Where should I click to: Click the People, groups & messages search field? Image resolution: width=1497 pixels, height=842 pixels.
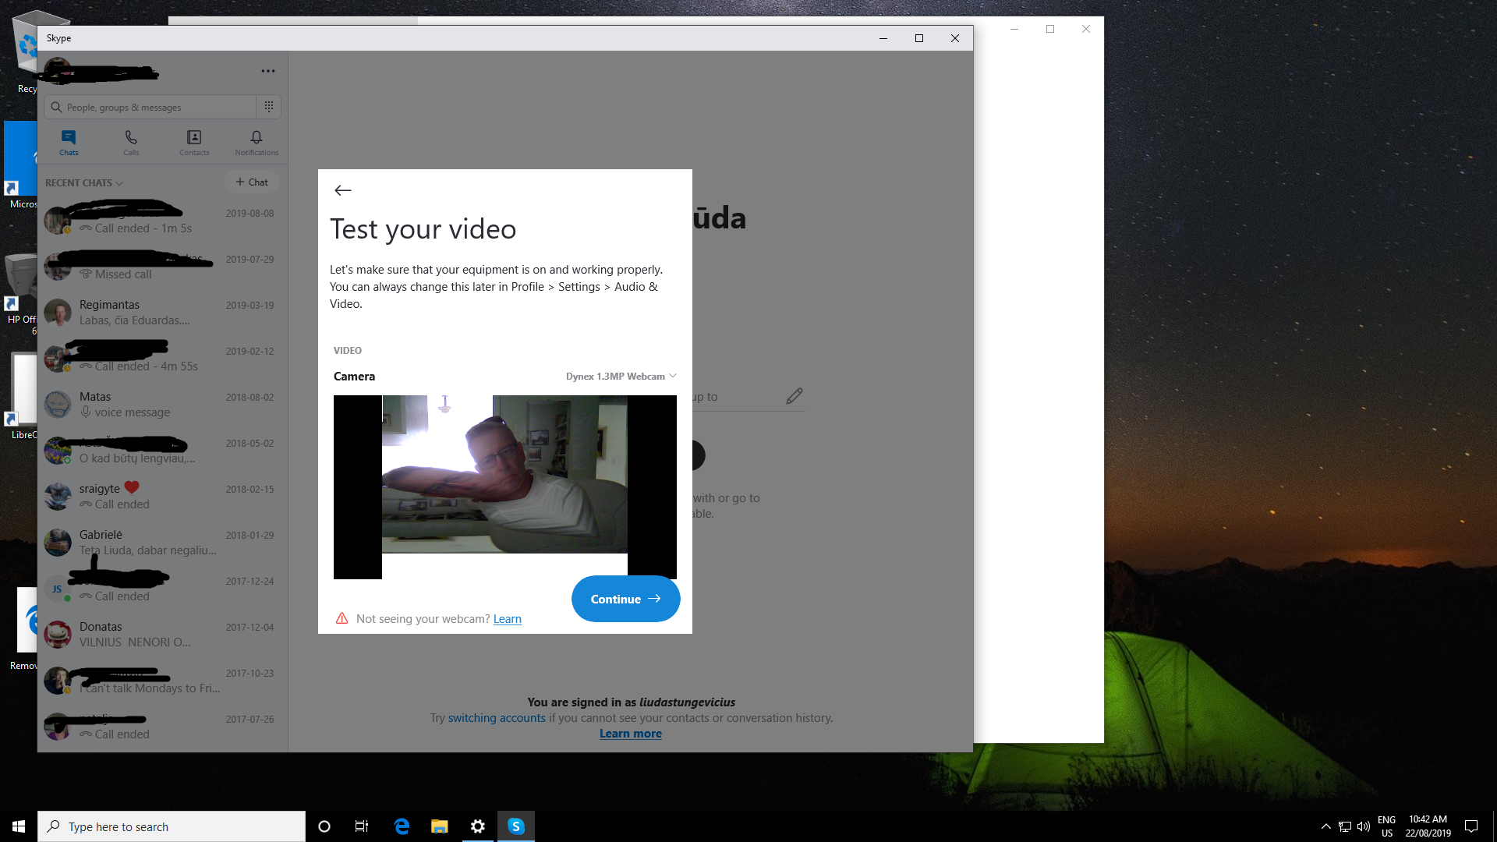click(150, 107)
